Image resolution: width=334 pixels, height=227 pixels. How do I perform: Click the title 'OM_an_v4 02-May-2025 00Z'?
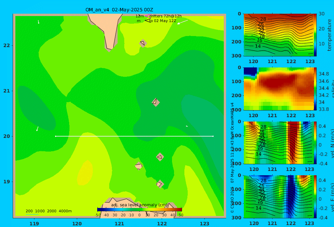[x=119, y=10]
